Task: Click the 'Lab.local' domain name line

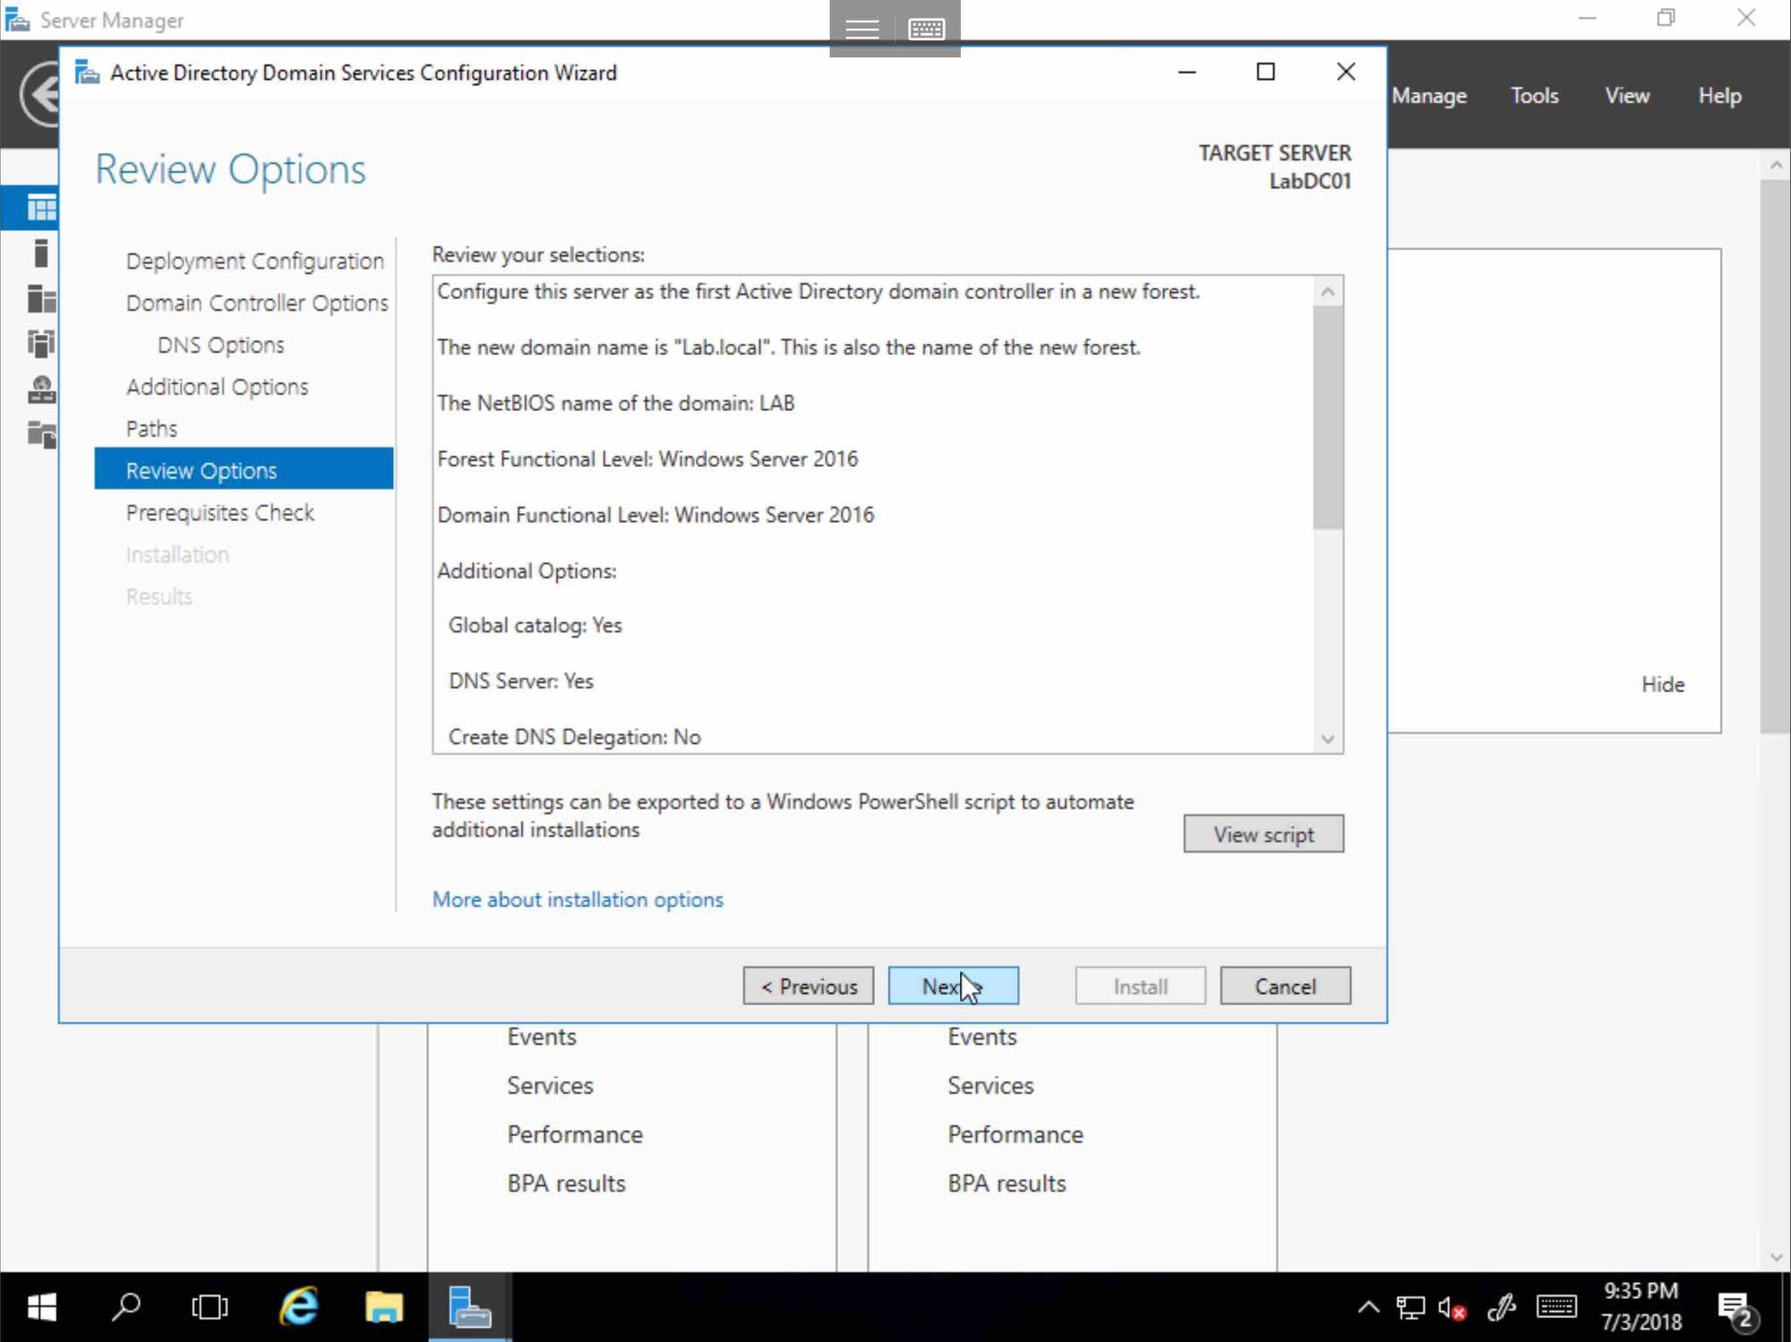Action: click(788, 347)
